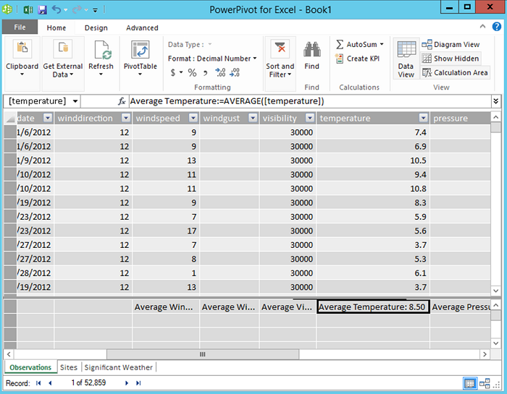Open the Design ribbon tab
The height and width of the screenshot is (394, 507).
point(96,28)
